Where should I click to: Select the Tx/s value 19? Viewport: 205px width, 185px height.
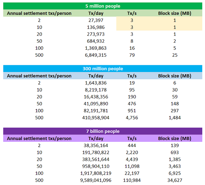132,83
